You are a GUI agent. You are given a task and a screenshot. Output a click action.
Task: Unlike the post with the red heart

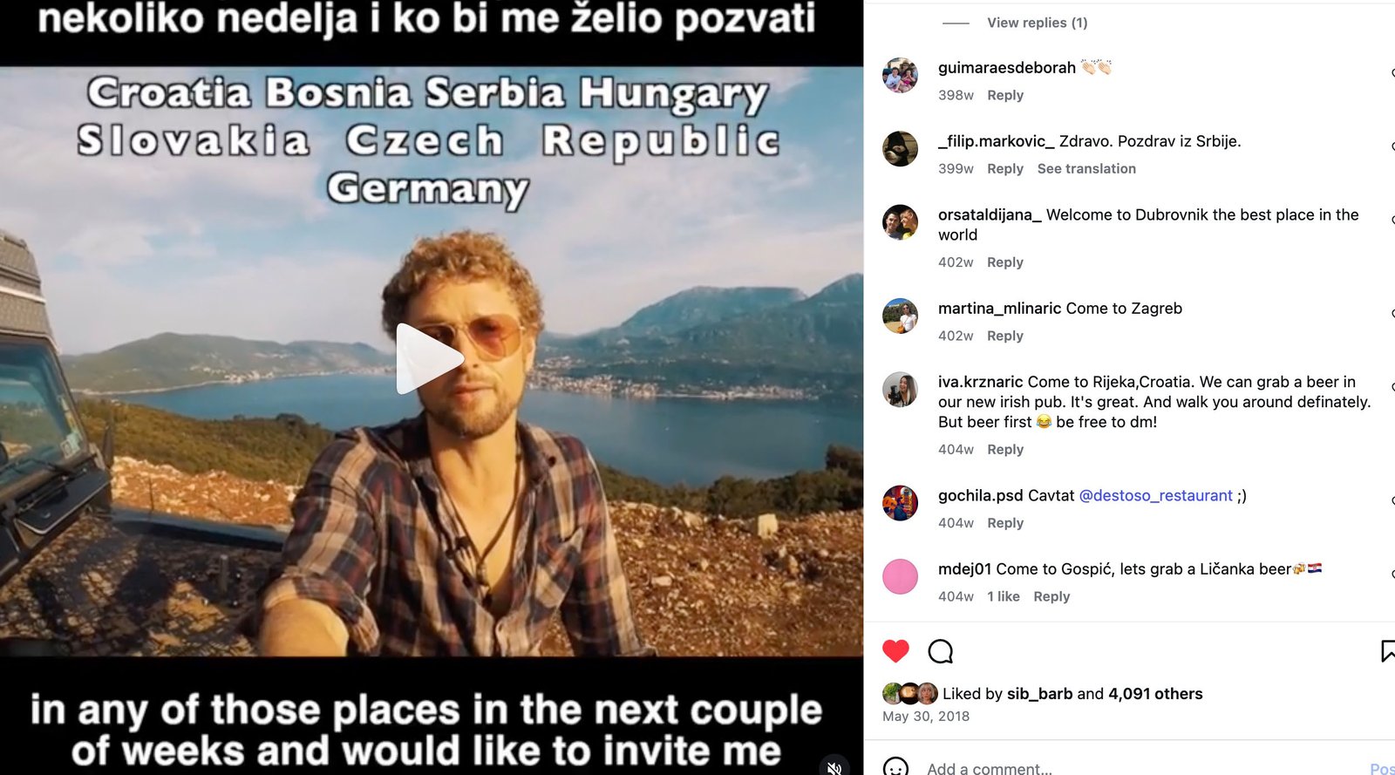click(895, 651)
